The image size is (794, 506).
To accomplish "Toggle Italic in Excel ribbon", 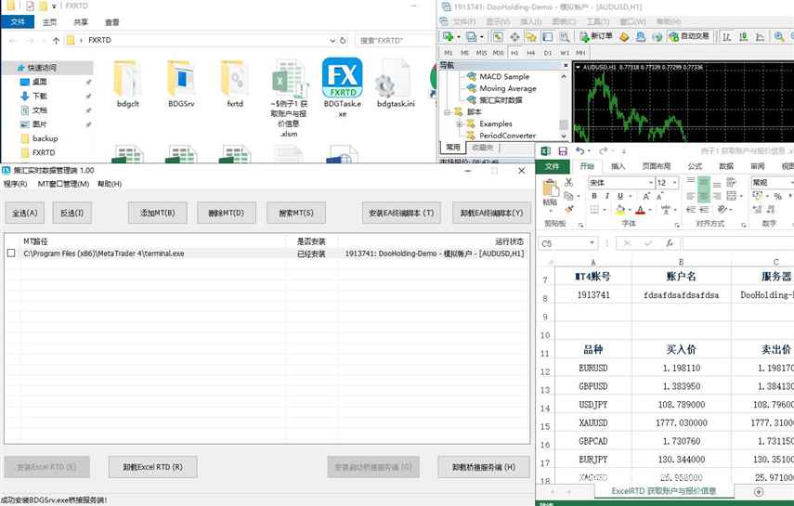I will point(606,196).
